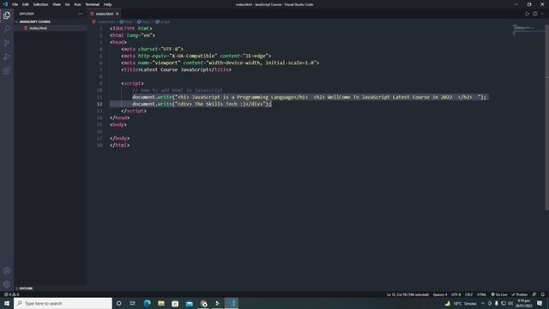This screenshot has width=549, height=309.
Task: Open Google Chrome from the taskbar
Action: (203, 303)
